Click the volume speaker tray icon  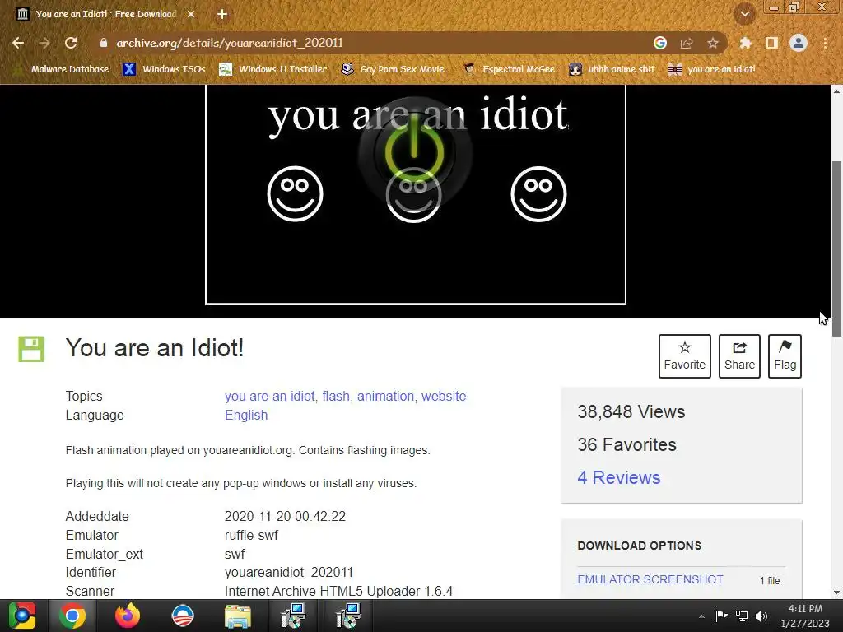761,616
